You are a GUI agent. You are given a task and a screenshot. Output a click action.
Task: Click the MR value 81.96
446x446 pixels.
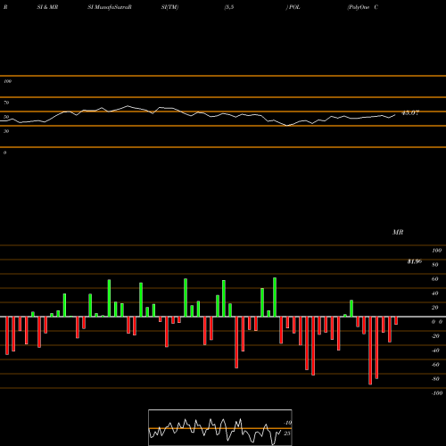[415, 261]
